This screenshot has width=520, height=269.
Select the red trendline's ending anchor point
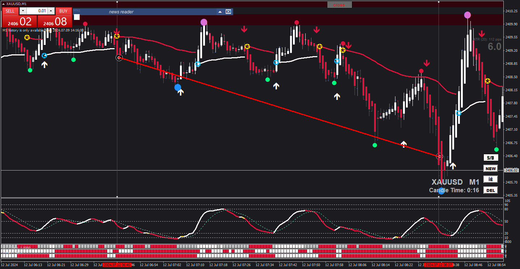click(439, 156)
